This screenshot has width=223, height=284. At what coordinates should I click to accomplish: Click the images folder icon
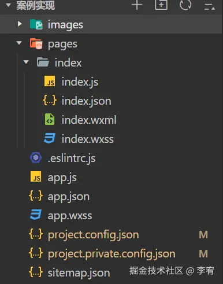(36, 24)
